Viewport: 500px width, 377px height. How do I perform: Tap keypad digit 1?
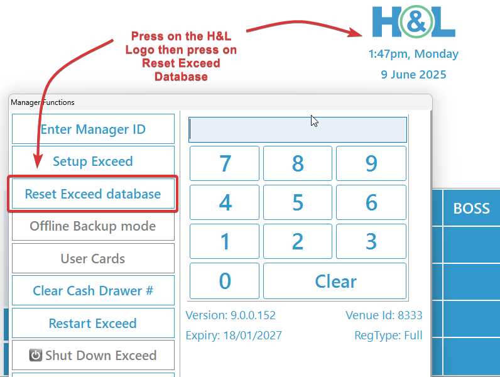coord(224,241)
